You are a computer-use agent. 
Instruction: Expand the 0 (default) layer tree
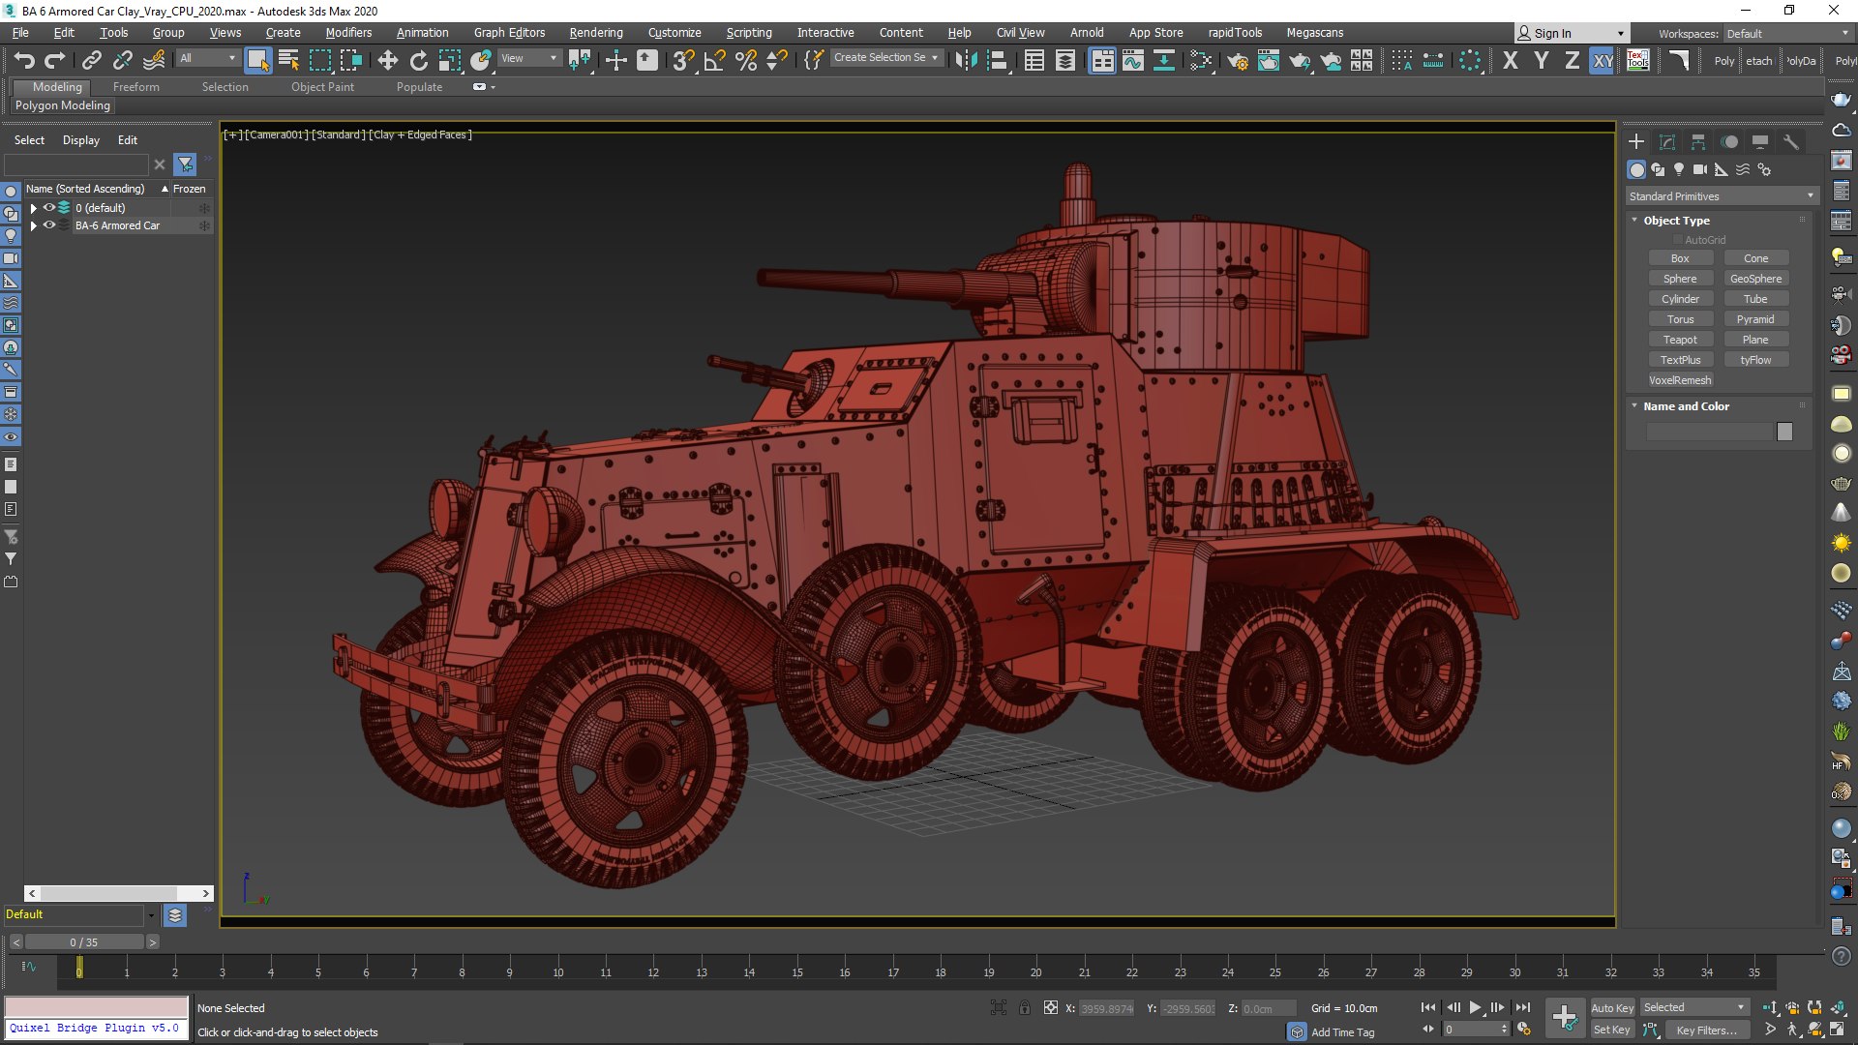[x=34, y=208]
